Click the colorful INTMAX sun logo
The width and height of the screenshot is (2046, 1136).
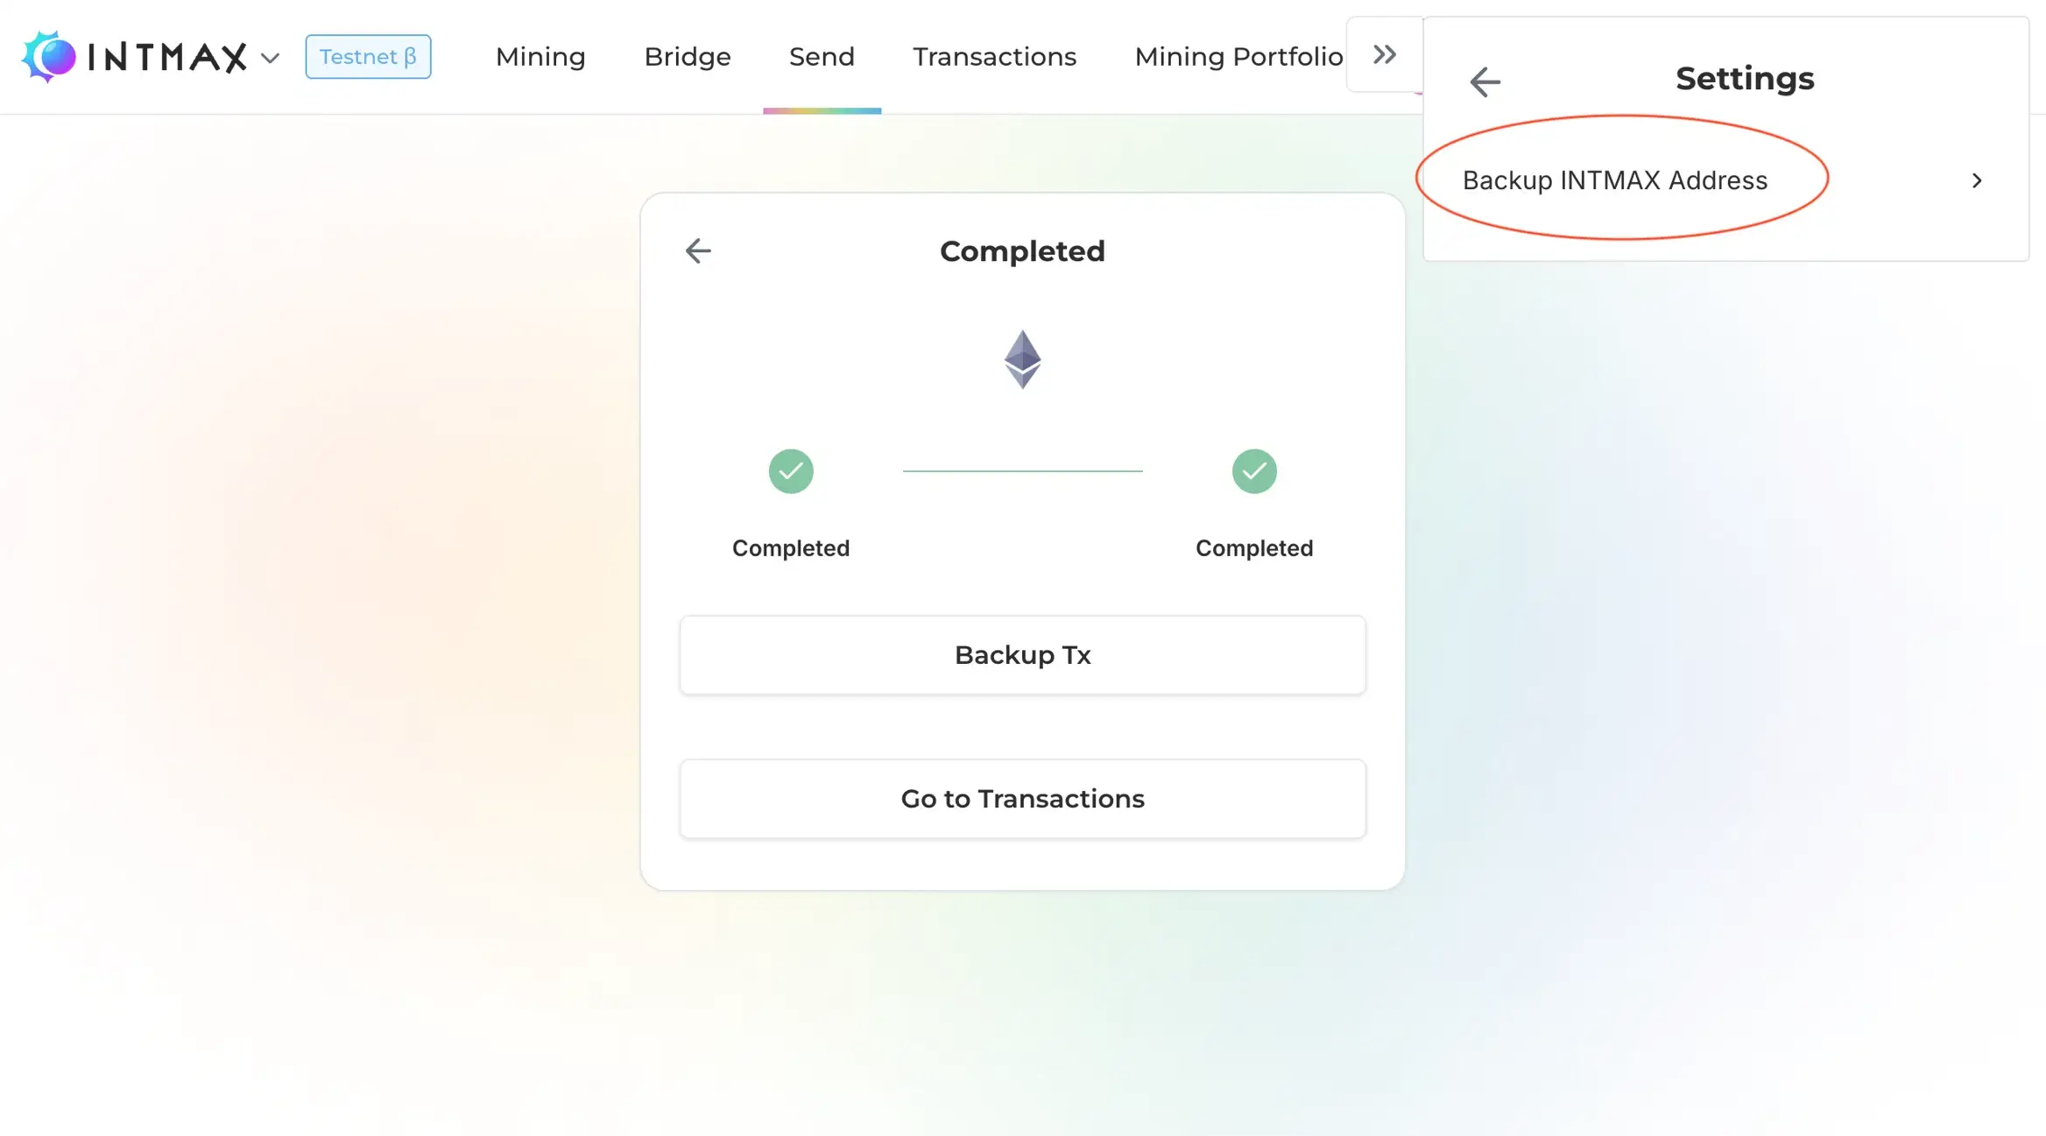tap(50, 56)
